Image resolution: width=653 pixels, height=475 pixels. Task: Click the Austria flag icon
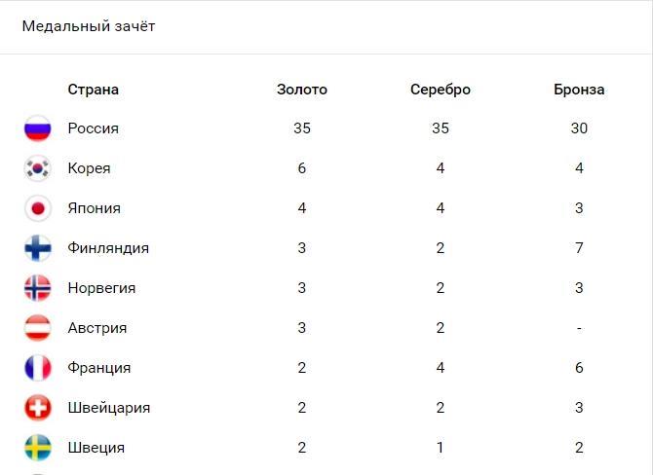37,328
